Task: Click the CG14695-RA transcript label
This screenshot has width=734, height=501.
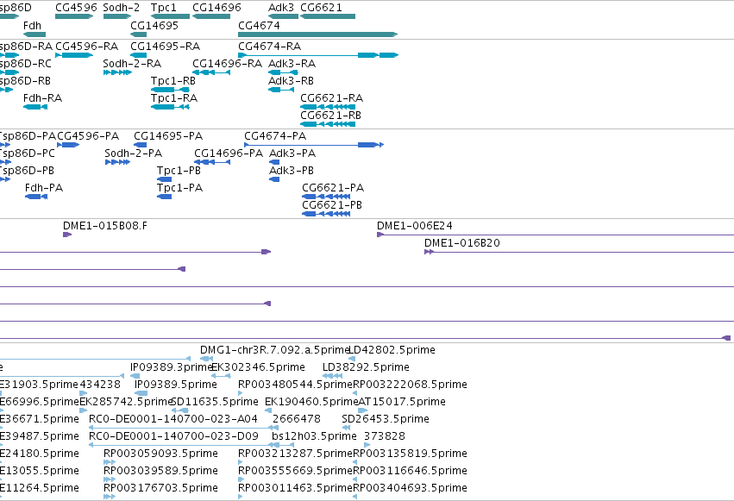Action: click(166, 47)
